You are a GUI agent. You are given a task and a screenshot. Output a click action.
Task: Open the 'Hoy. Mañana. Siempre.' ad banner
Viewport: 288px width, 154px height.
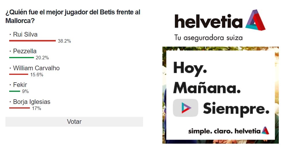click(x=220, y=95)
